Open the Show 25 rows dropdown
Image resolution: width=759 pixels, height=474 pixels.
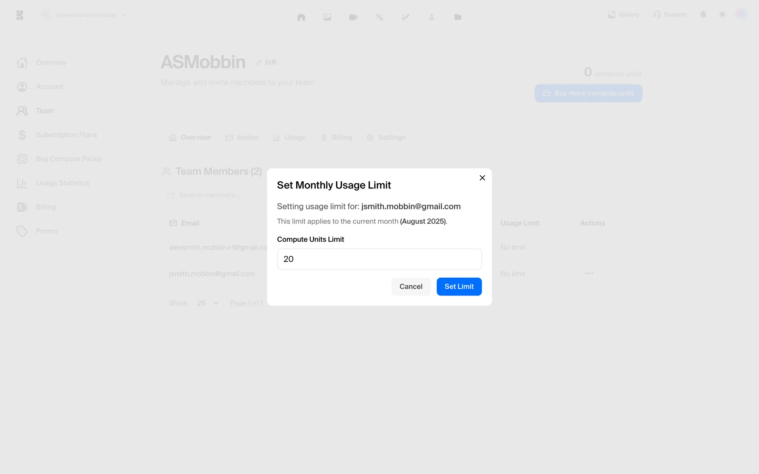208,303
